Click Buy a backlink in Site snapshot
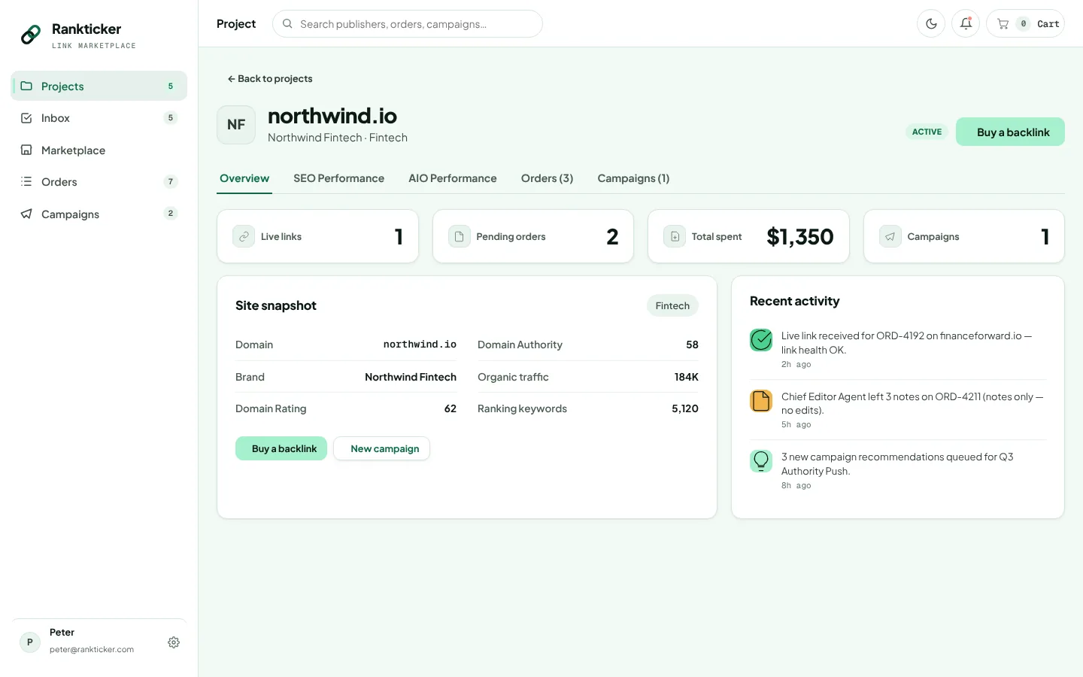The image size is (1083, 677). [x=281, y=448]
